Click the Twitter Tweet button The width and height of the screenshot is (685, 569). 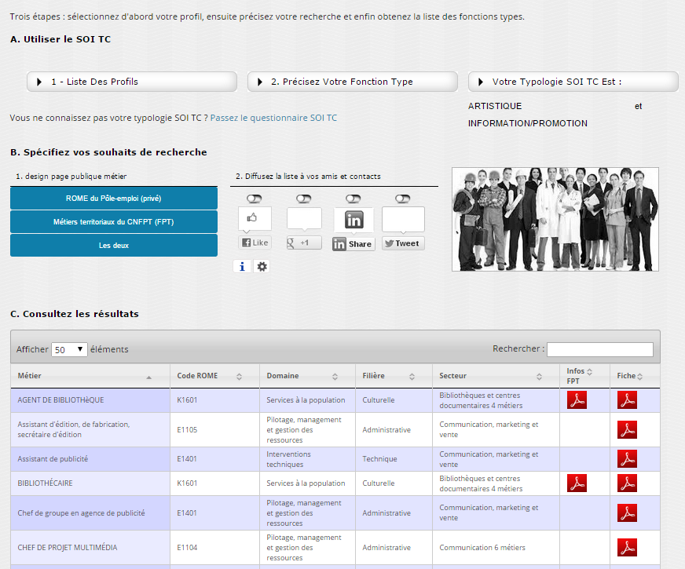403,243
